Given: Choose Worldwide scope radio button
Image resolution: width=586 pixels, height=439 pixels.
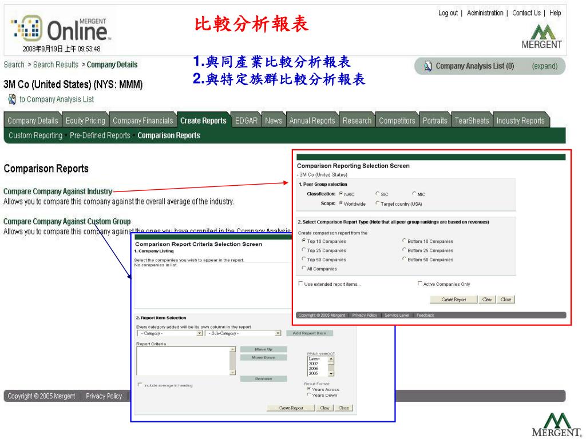Looking at the screenshot, I should point(341,203).
